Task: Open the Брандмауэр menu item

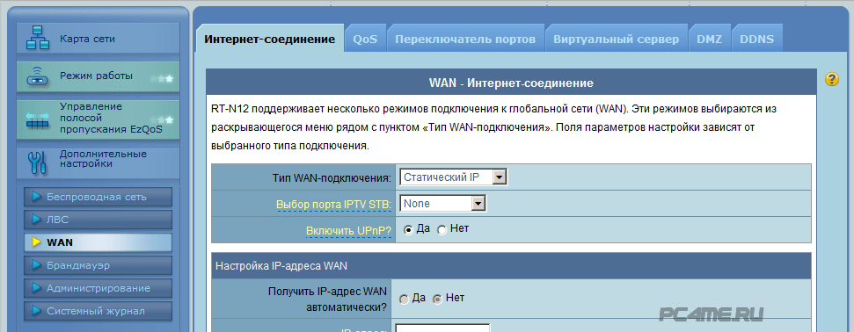Action: pyautogui.click(x=98, y=265)
